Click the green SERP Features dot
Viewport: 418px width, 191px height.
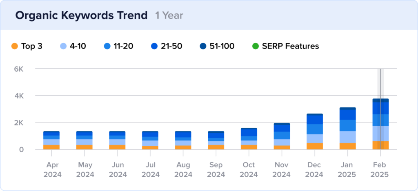(x=255, y=46)
